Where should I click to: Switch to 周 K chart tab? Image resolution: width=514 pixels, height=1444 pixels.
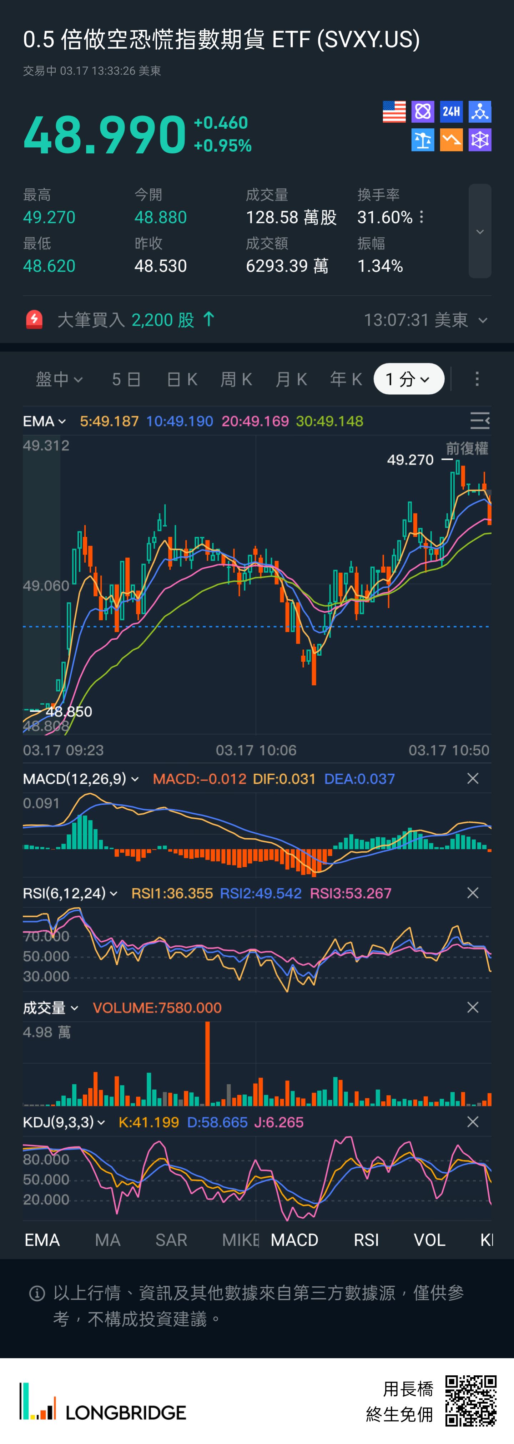tap(236, 379)
